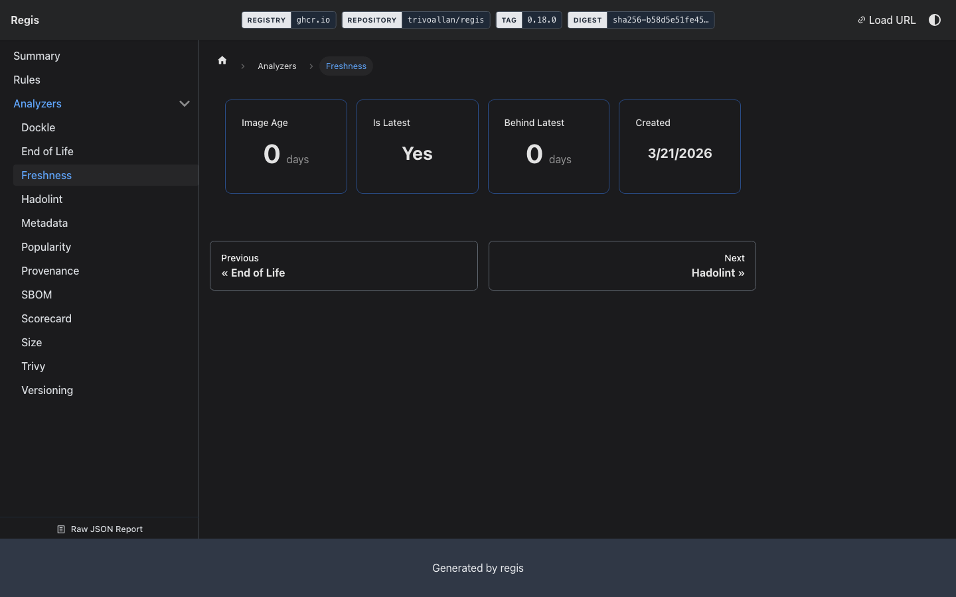Switch to the Summary page
The width and height of the screenshot is (956, 597).
point(37,56)
